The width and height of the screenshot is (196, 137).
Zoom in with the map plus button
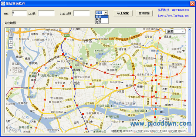click(11, 41)
